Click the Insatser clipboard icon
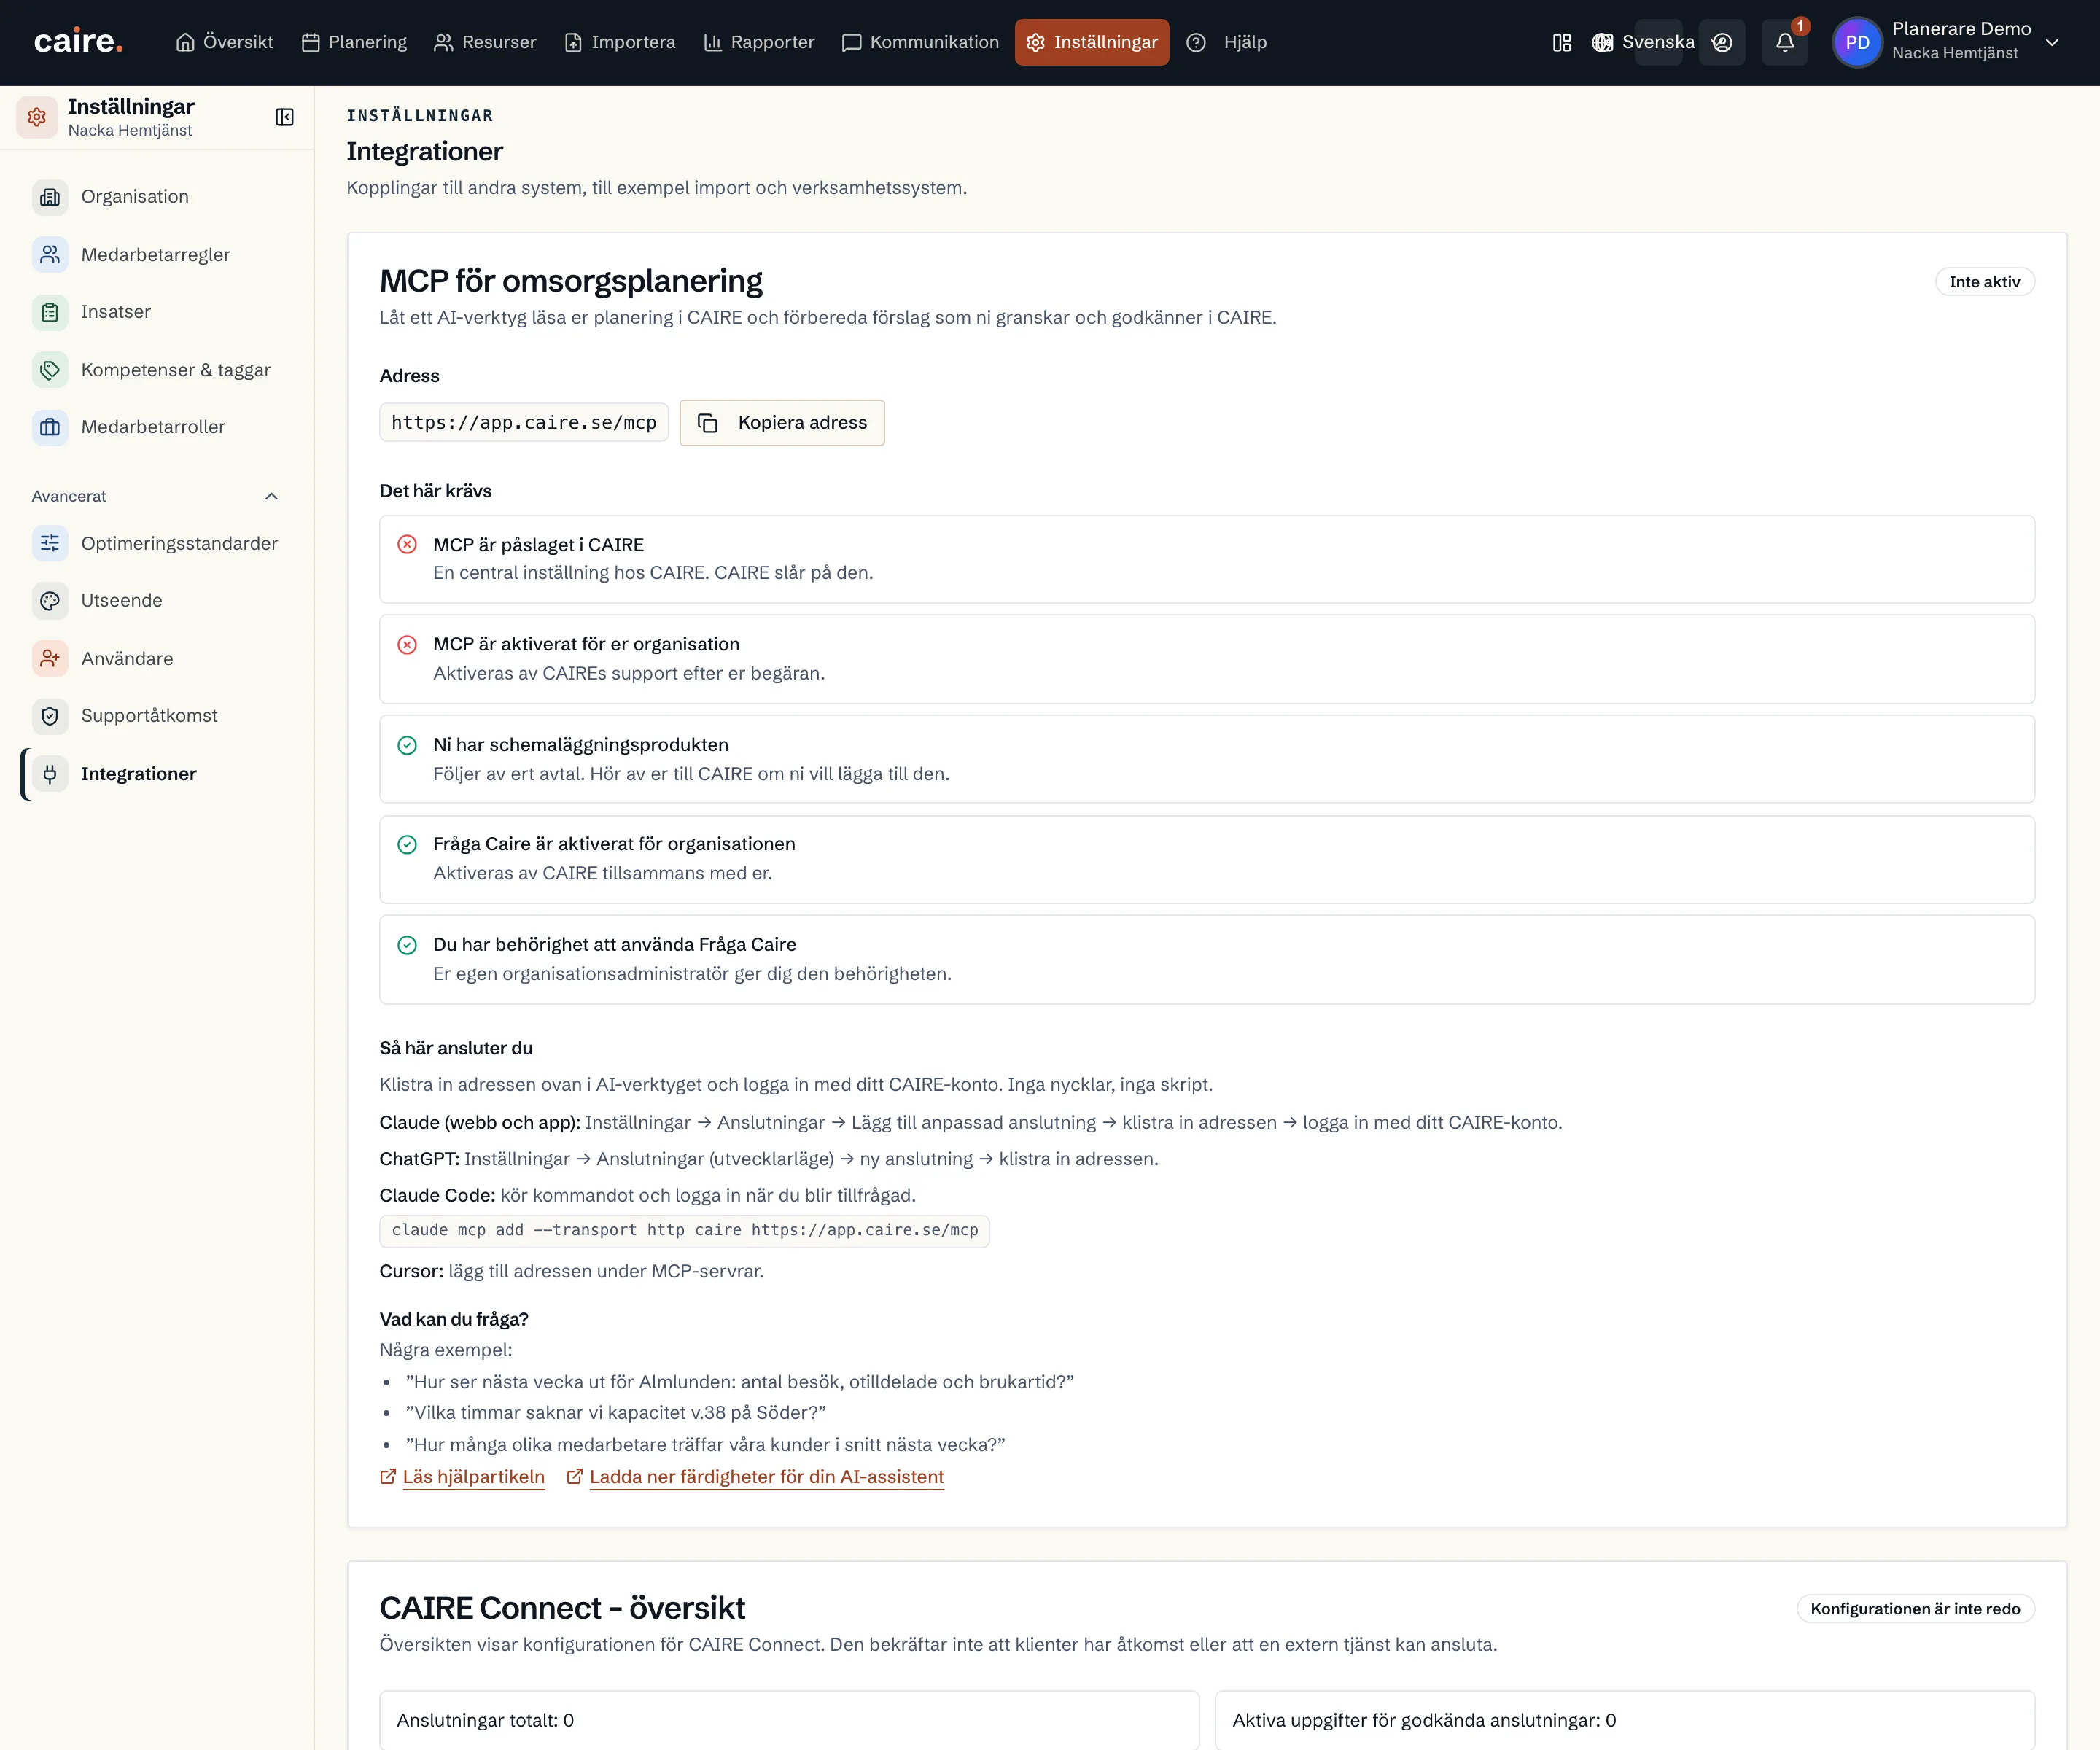The width and height of the screenshot is (2100, 1750). click(x=50, y=312)
